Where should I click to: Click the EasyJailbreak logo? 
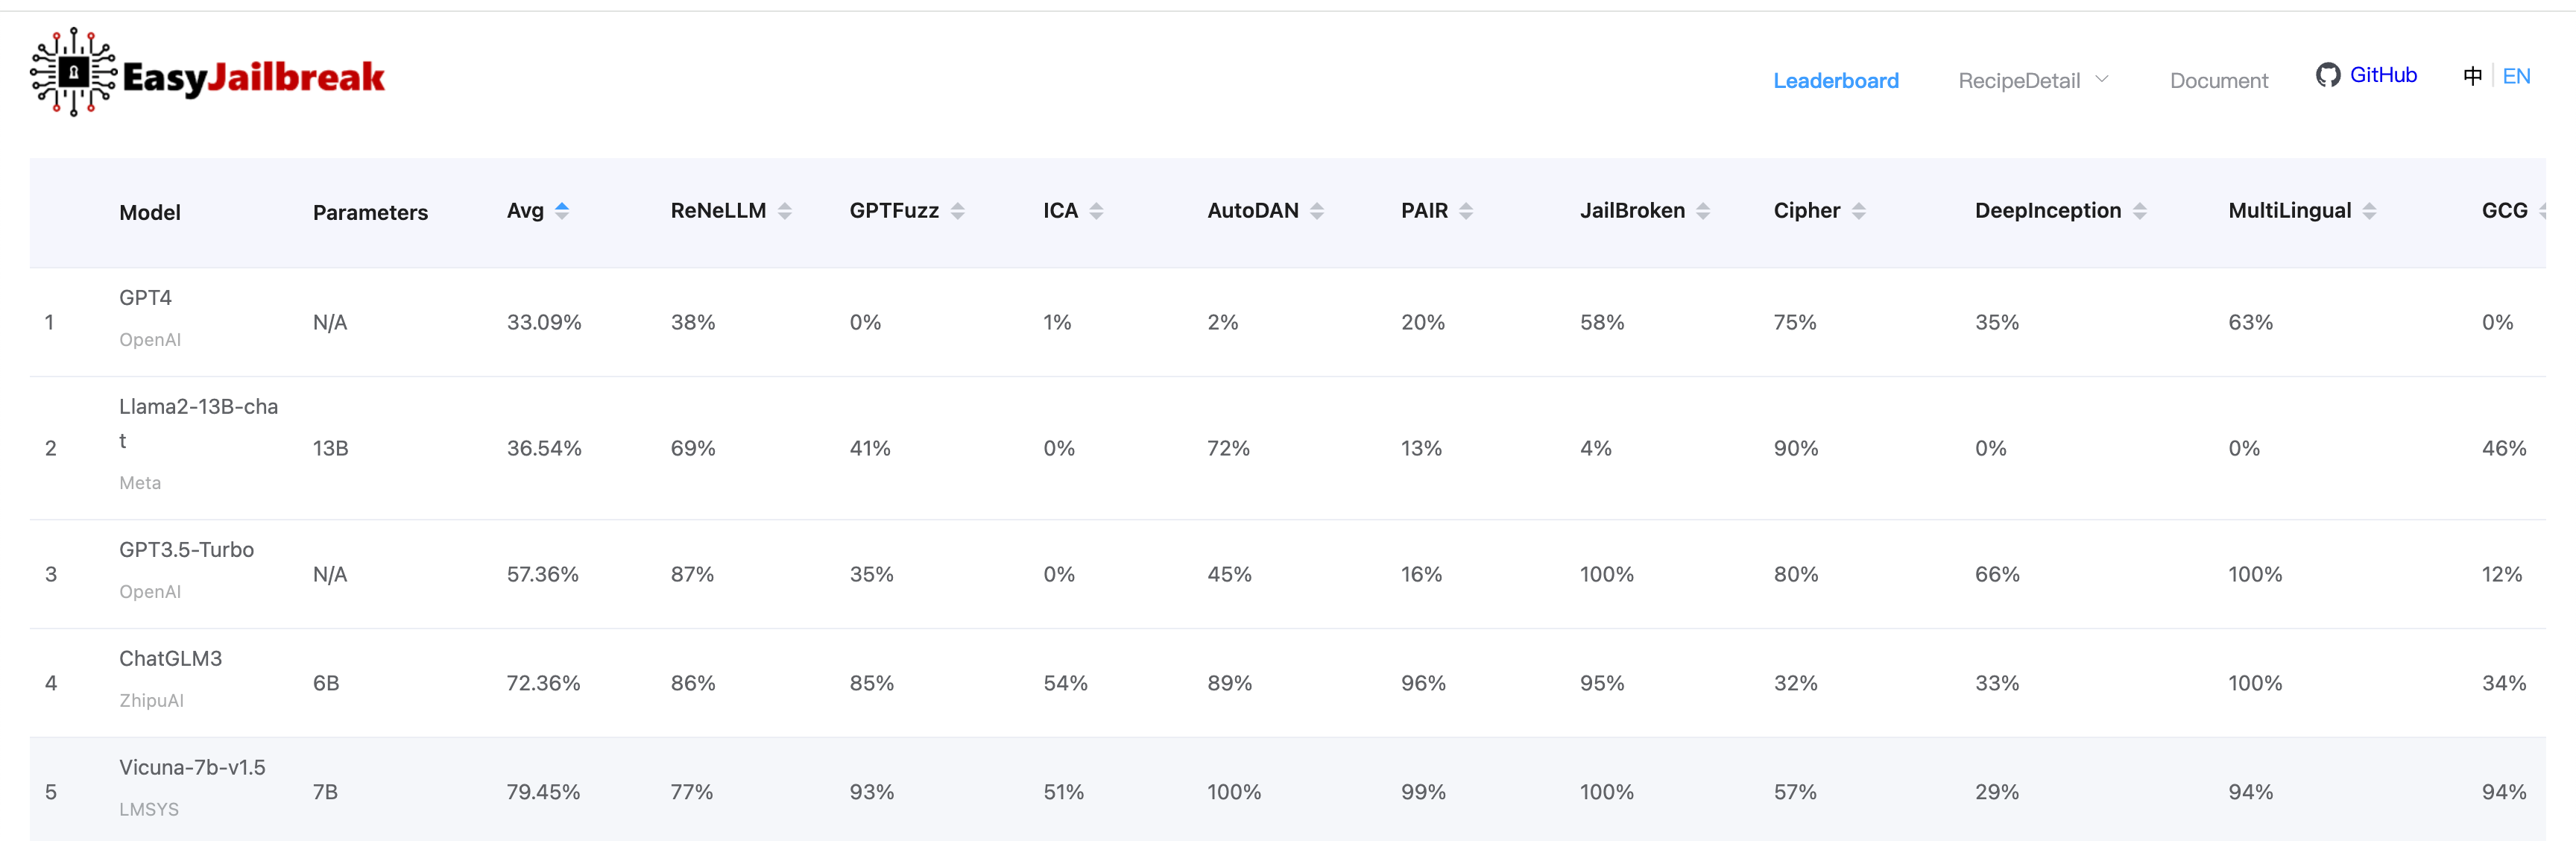[x=207, y=73]
